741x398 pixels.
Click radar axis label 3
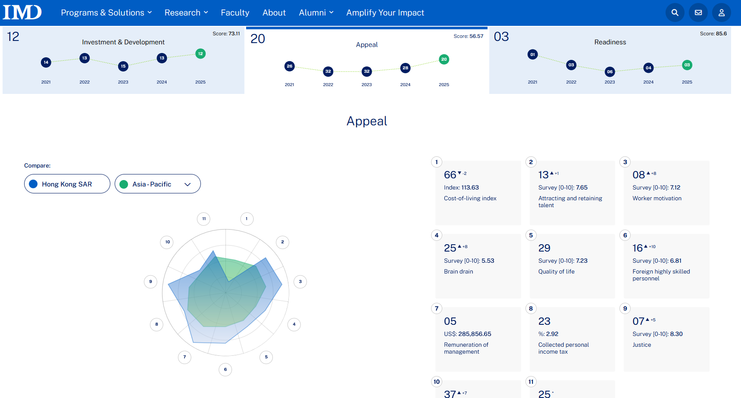(x=300, y=282)
